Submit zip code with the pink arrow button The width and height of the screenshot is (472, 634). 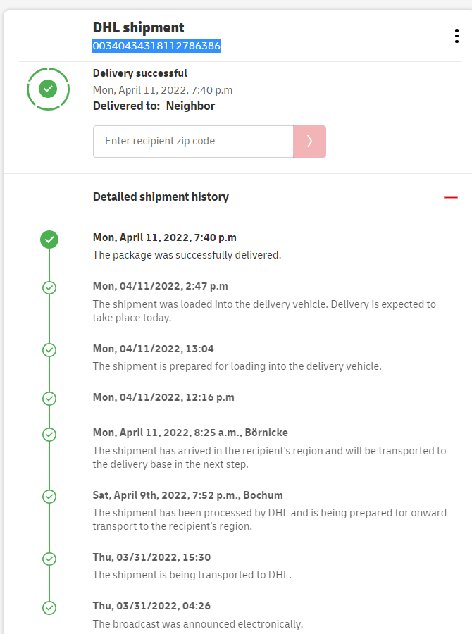coord(309,141)
